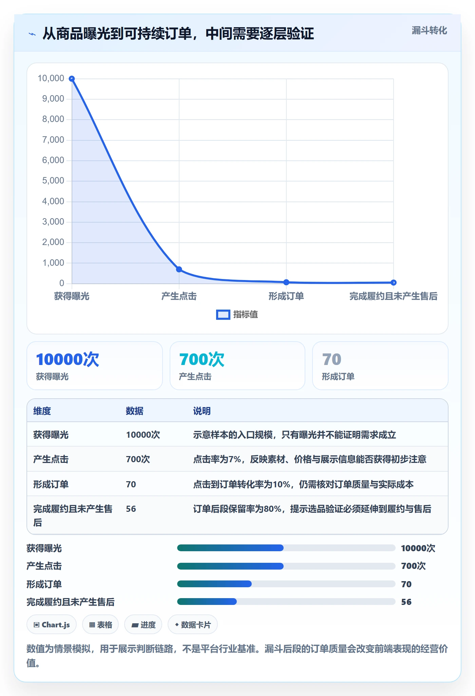Image resolution: width=475 pixels, height=696 pixels.
Task: Click the 56 cell in the table
Action: [x=131, y=509]
